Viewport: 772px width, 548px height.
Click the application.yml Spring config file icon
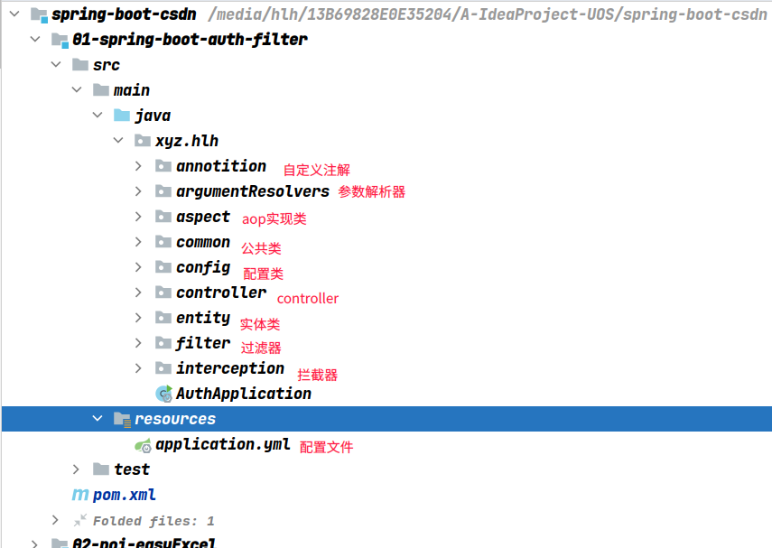coord(143,444)
